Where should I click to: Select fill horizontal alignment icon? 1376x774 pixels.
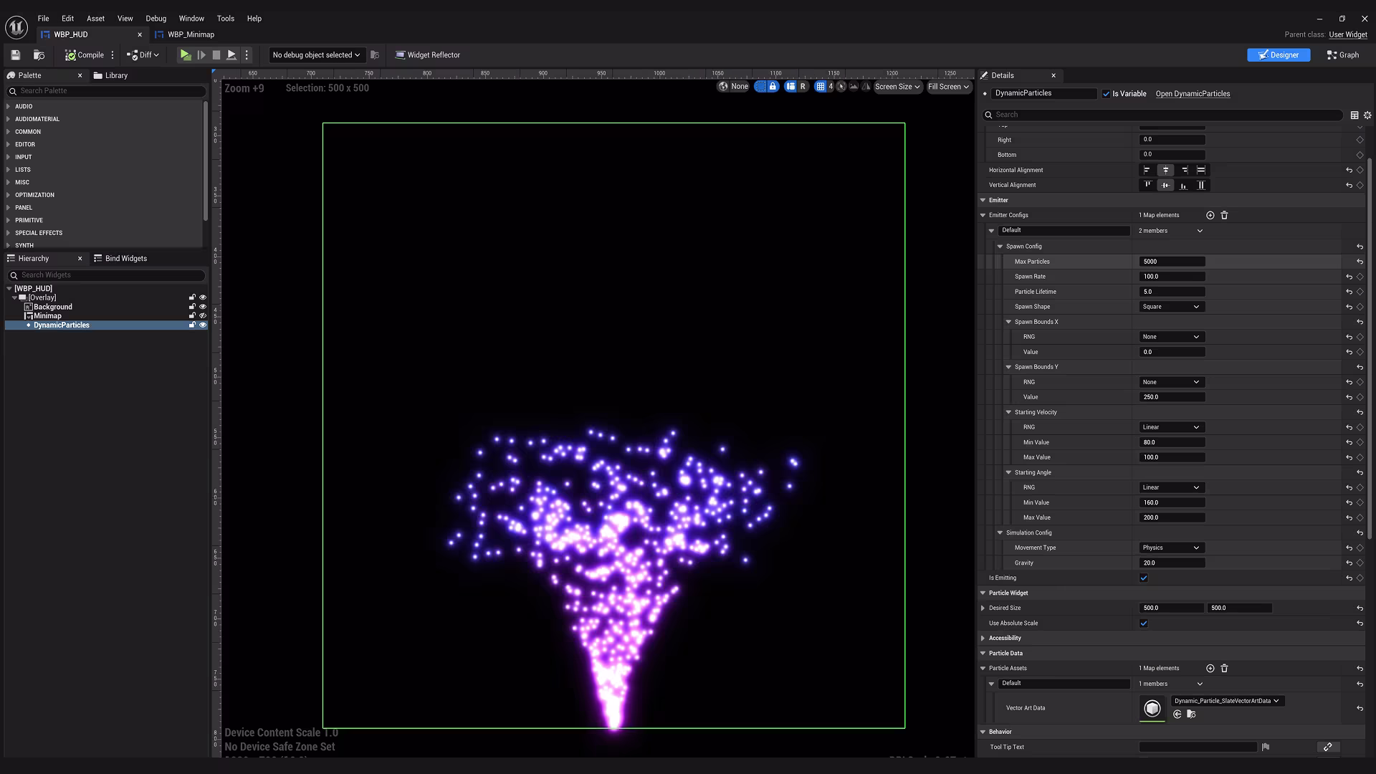point(1201,170)
